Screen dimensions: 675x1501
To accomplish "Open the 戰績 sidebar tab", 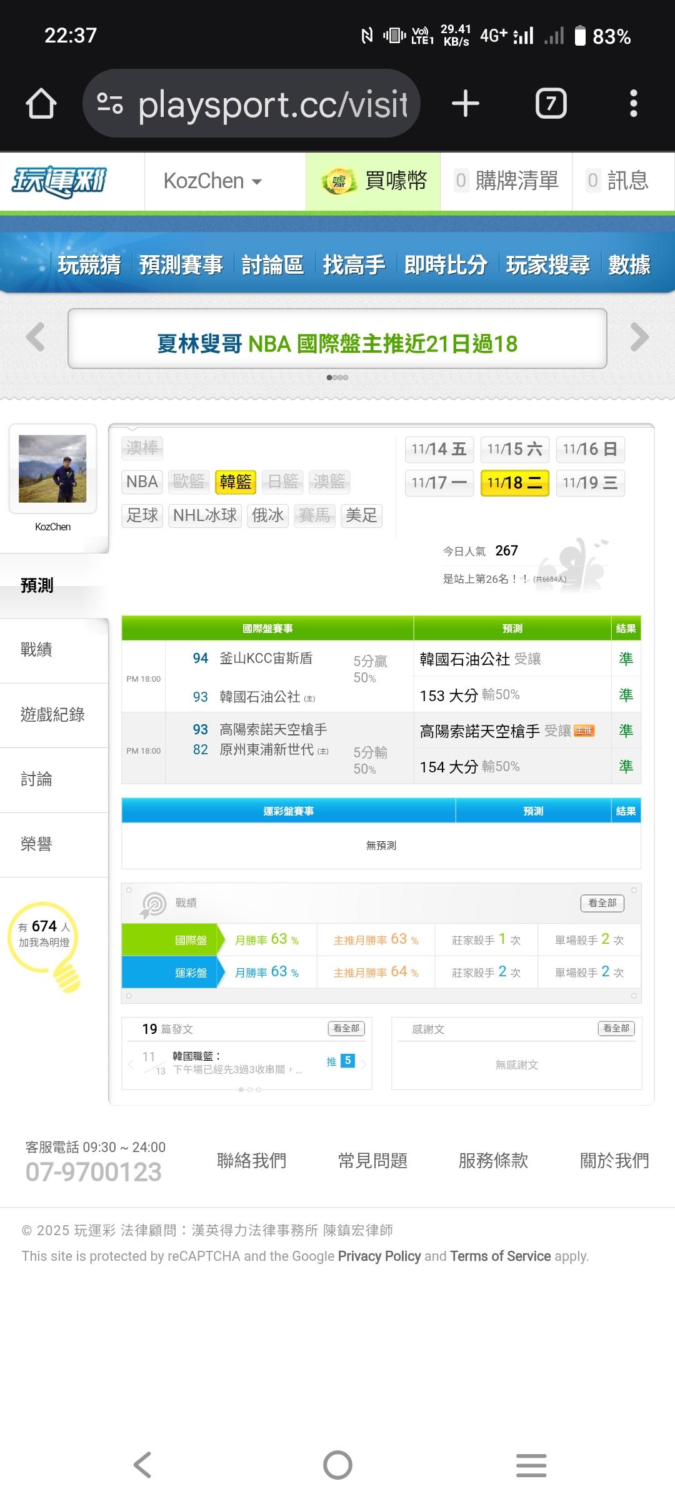I will click(x=54, y=650).
